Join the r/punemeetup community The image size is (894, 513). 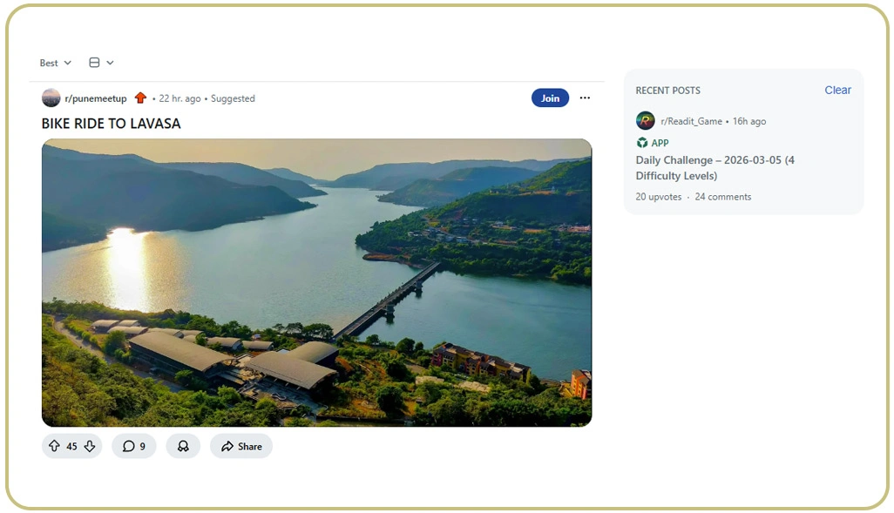point(550,98)
